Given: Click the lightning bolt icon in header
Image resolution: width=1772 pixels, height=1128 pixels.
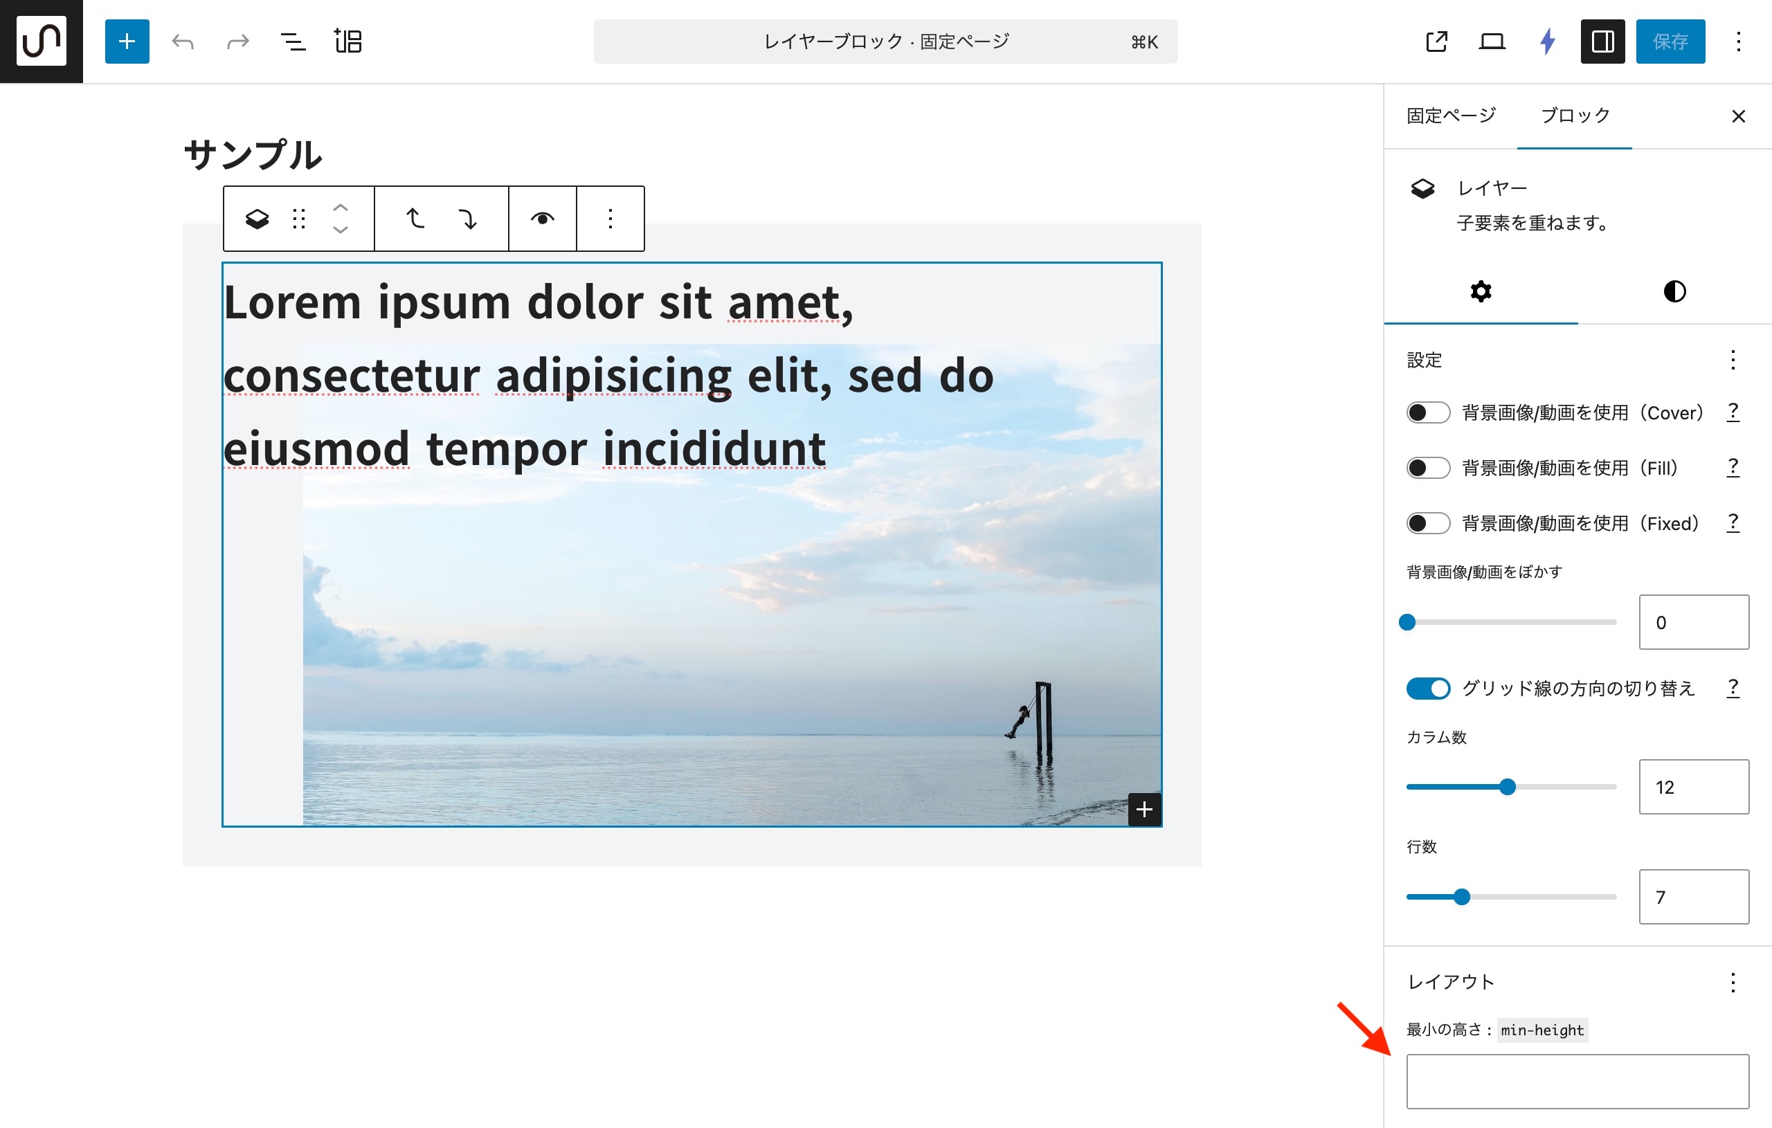Looking at the screenshot, I should (x=1547, y=42).
